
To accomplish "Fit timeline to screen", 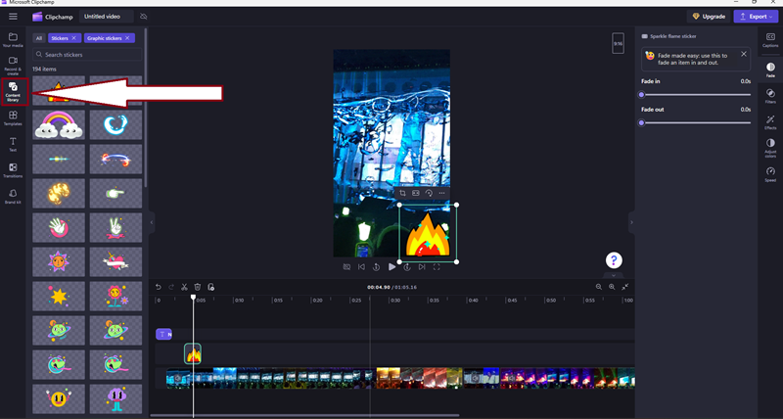I will point(625,287).
